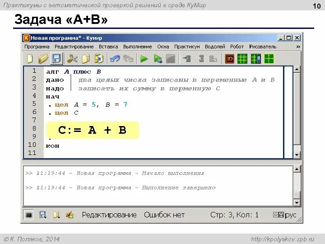Click the clear output brush icon in status bar

[x=70, y=215]
